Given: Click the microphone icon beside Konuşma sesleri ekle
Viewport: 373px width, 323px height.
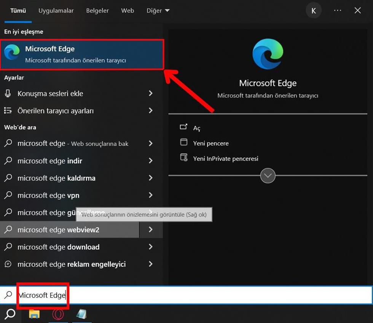Looking at the screenshot, I should (8, 93).
